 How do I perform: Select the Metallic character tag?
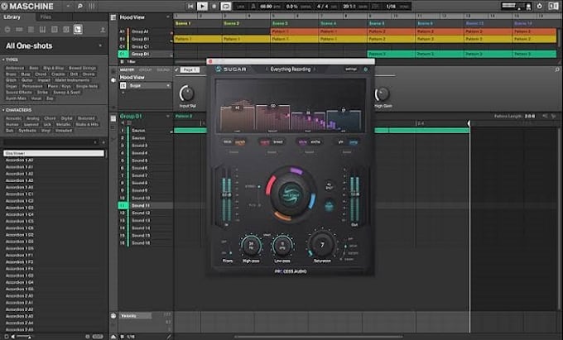click(63, 124)
